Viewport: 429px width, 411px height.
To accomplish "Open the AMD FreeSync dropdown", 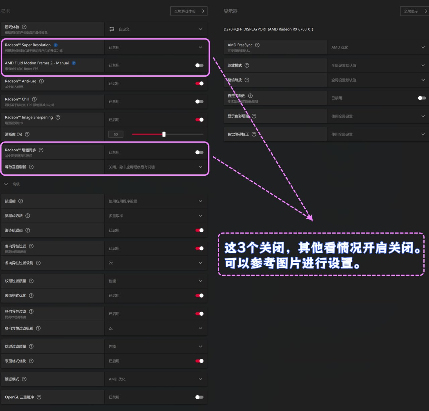I will (378, 48).
